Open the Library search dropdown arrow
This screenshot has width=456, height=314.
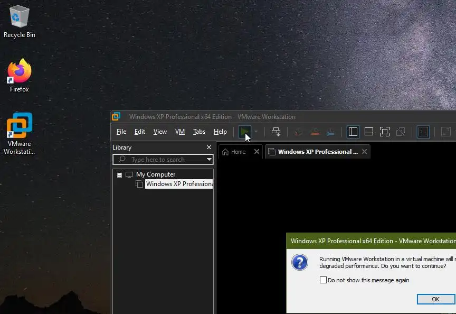tap(209, 159)
